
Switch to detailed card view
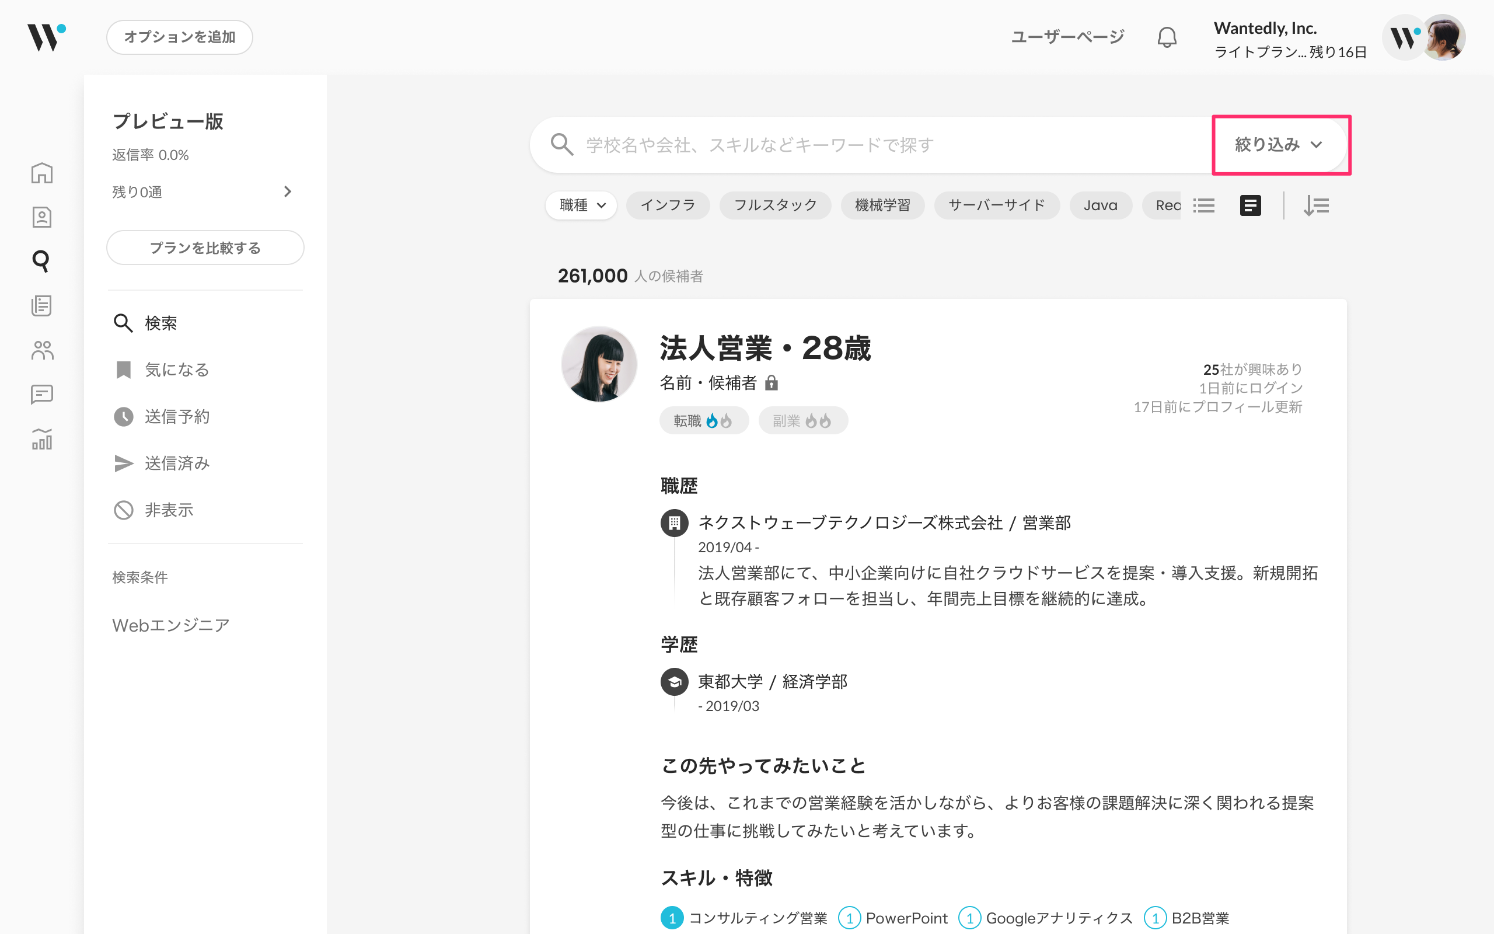pos(1250,205)
